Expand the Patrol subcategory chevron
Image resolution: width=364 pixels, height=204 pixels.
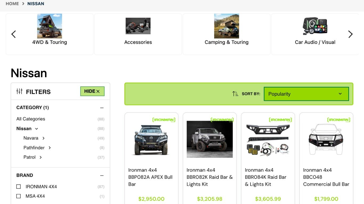(x=41, y=157)
